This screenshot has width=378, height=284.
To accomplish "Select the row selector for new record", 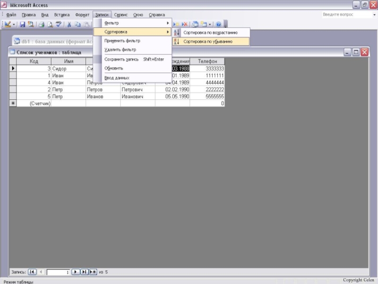I will pos(13,103).
